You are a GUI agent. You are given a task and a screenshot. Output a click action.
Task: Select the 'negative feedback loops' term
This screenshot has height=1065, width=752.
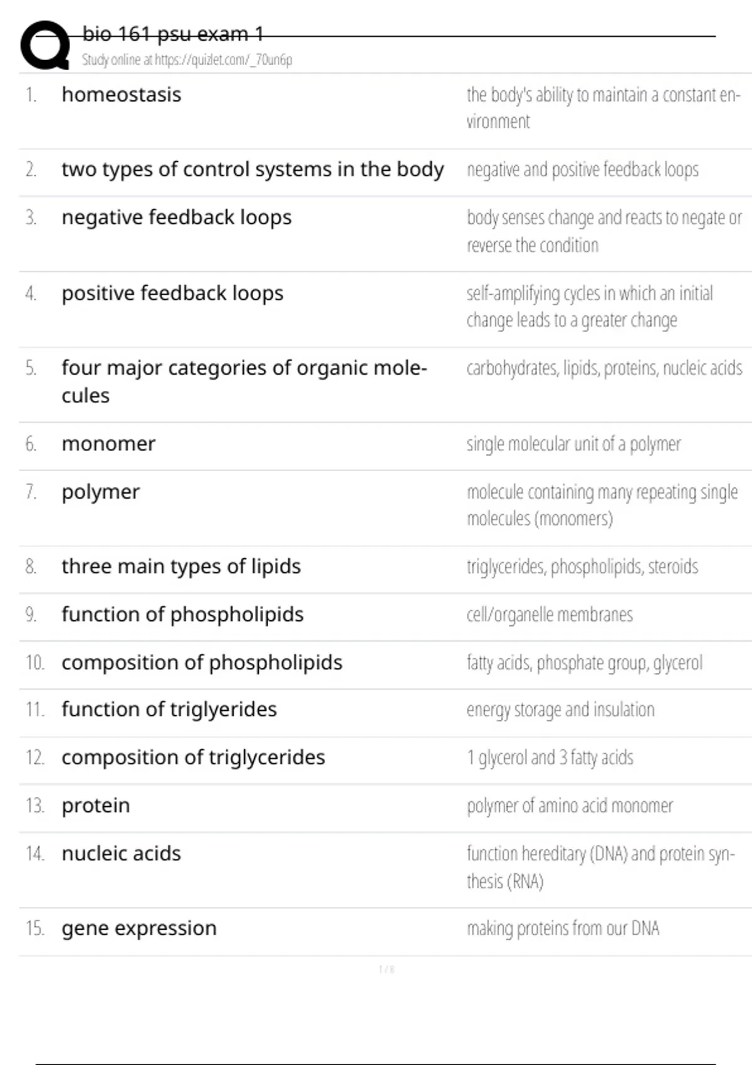pos(177,217)
